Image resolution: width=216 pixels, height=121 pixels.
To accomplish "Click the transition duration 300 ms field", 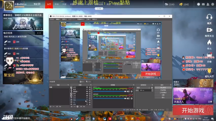I will [x=145, y=90].
